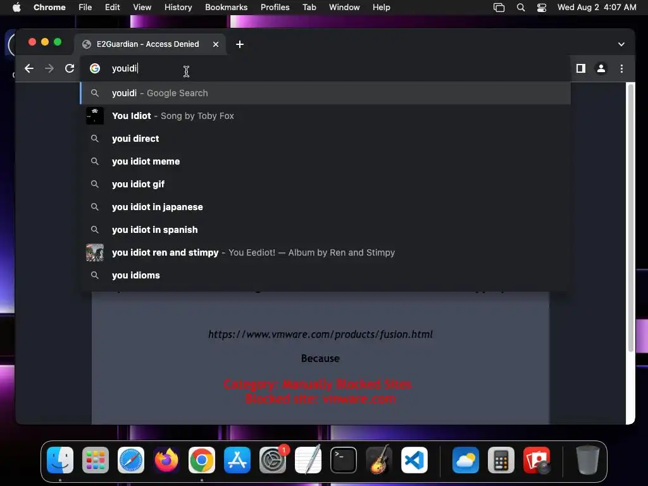Viewport: 648px width, 486px height.
Task: Pick the 'you idiot in japanese' suggestion
Action: tap(326, 207)
